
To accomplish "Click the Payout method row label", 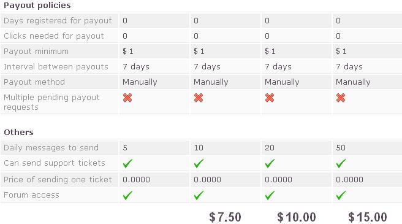I will (34, 82).
